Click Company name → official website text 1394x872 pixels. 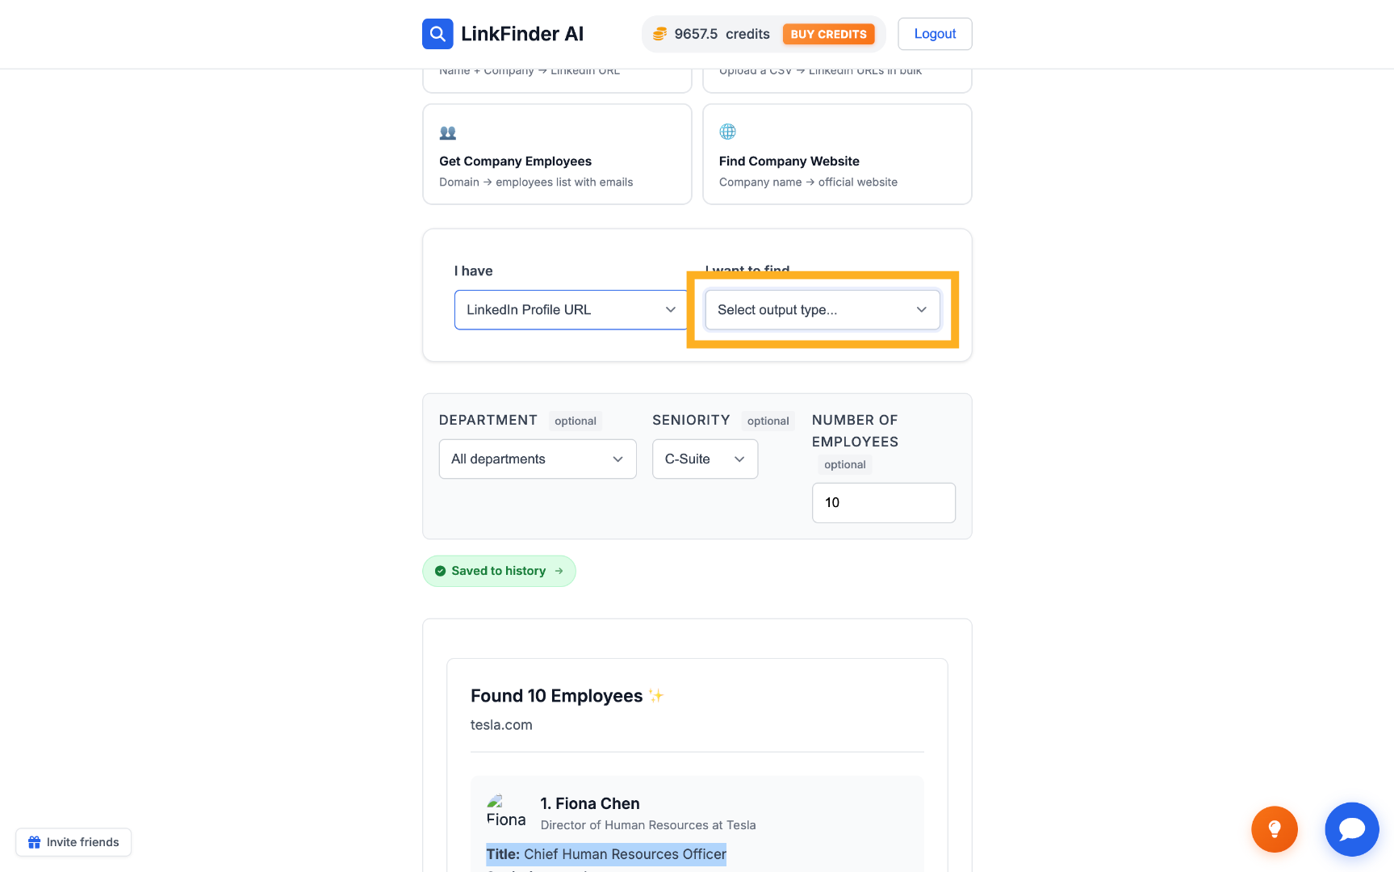point(808,182)
